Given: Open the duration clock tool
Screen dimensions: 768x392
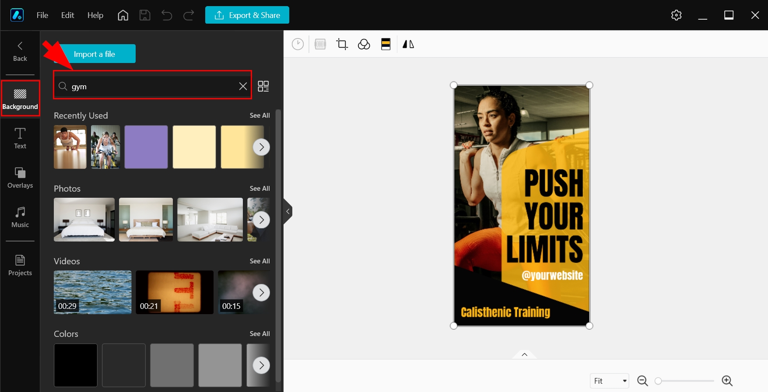Looking at the screenshot, I should pos(298,44).
